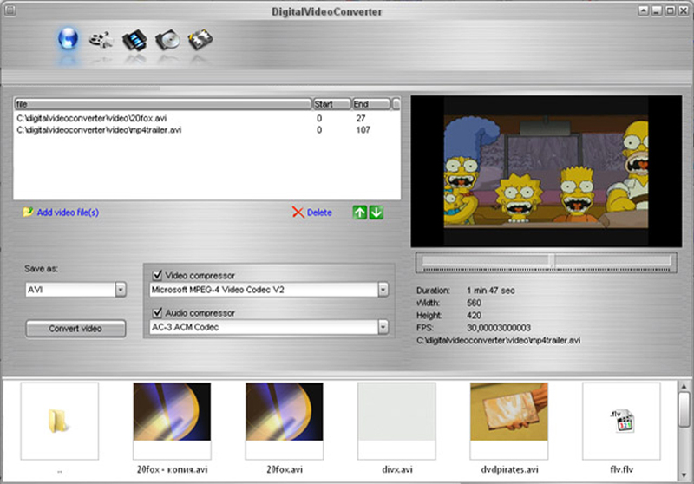
Task: Move selected file down with green arrow
Action: coord(376,213)
